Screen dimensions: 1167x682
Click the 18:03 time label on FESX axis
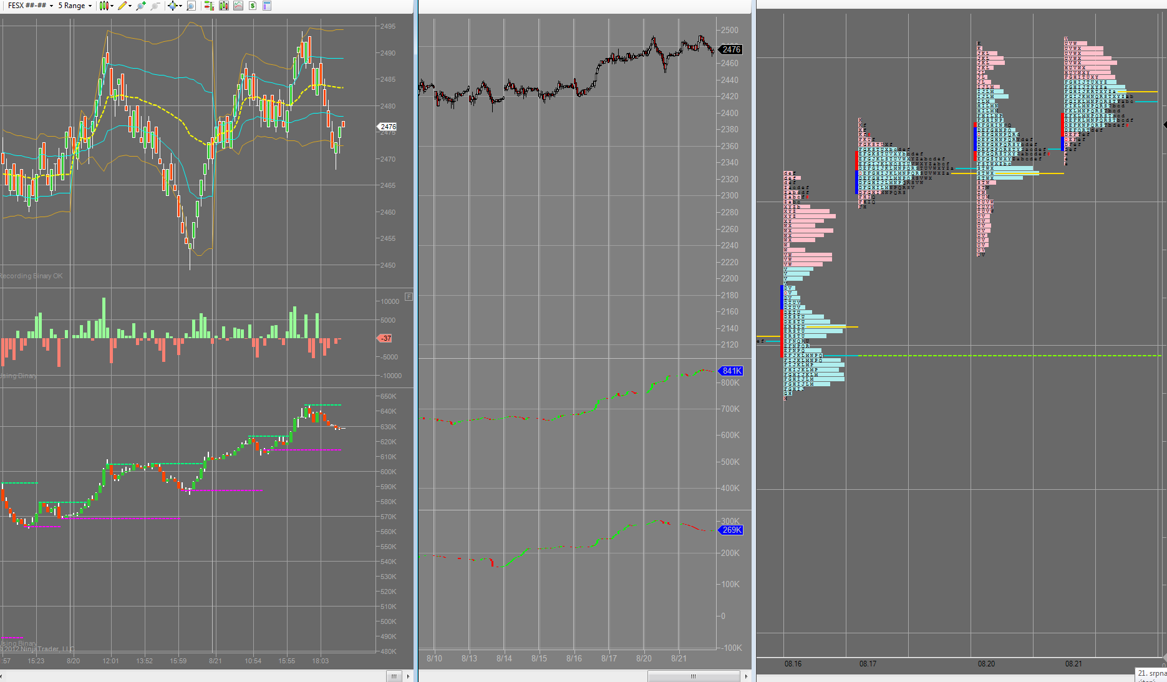point(320,661)
